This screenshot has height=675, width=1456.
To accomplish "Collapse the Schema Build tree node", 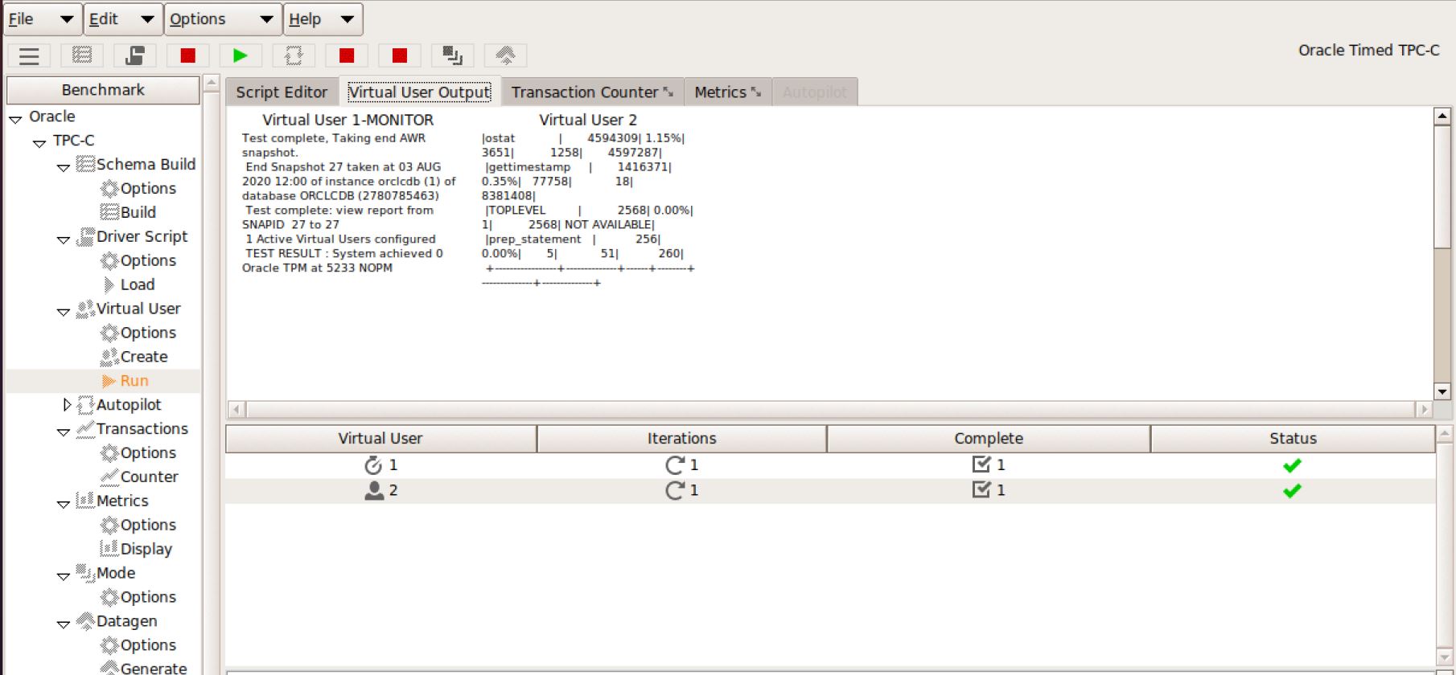I will coord(64,167).
